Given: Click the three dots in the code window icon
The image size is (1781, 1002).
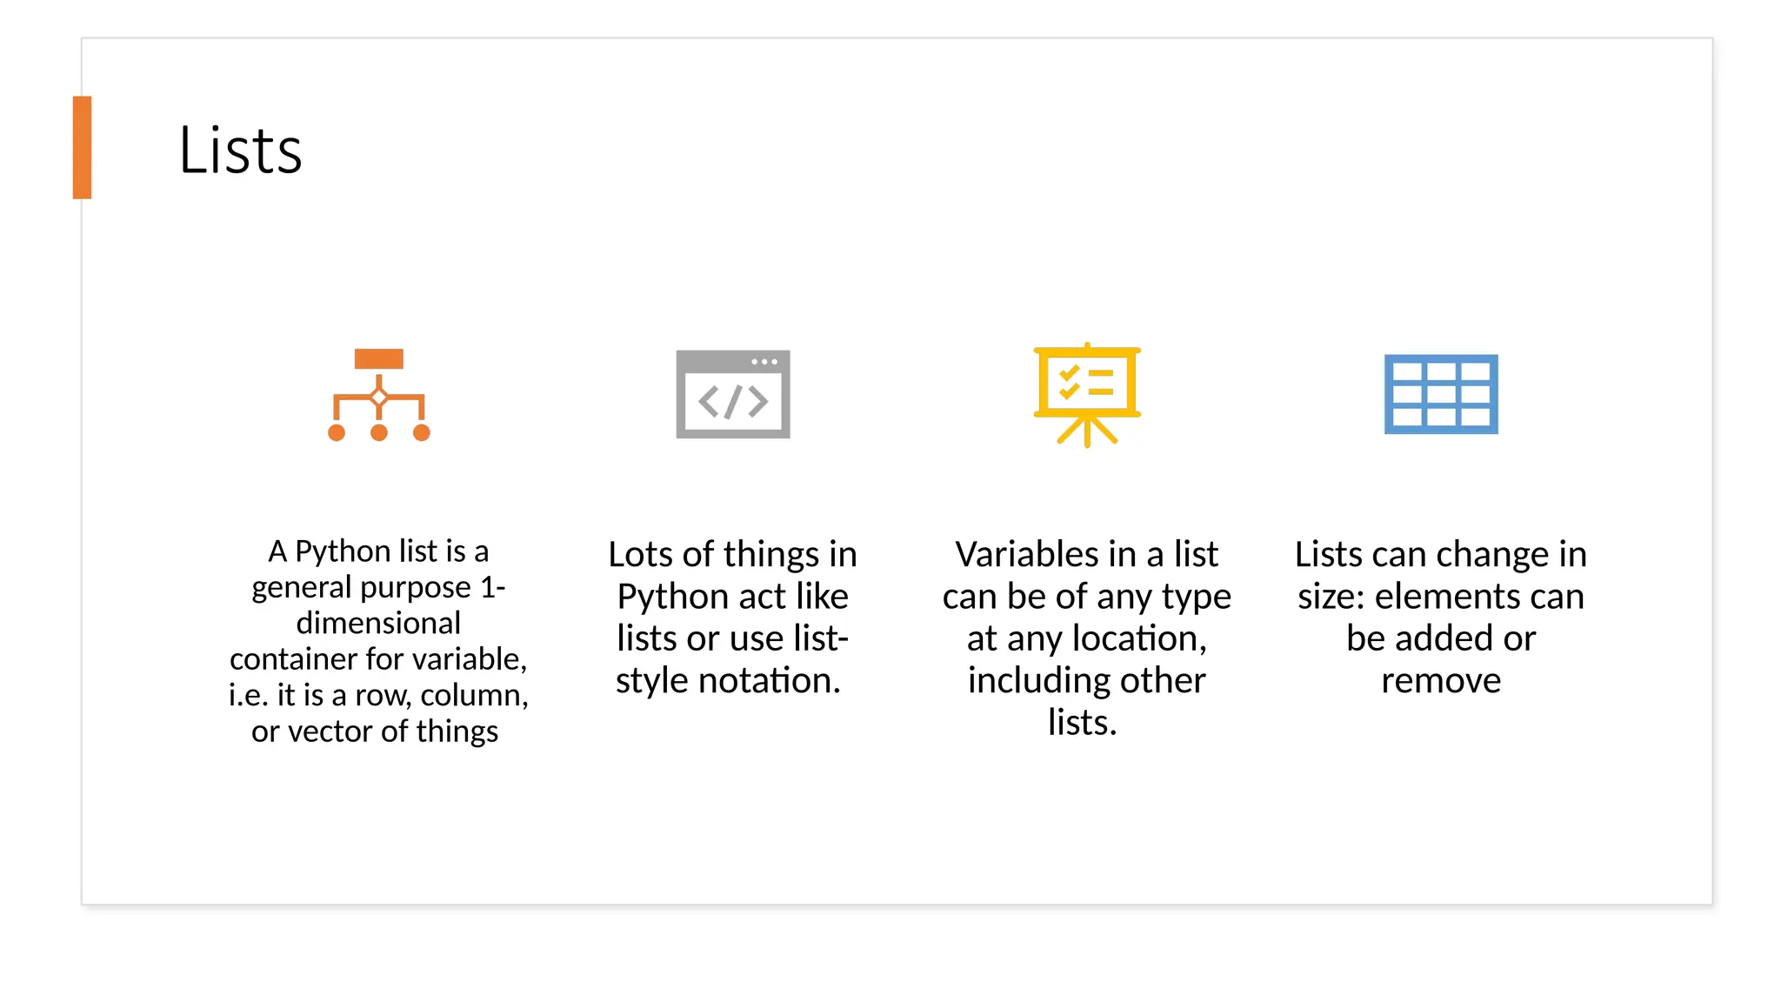Looking at the screenshot, I should coord(764,361).
